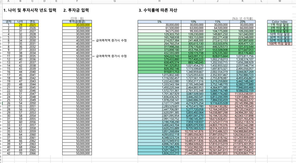Click the pink 100억 이상 달성 legend cell

click(279, 44)
